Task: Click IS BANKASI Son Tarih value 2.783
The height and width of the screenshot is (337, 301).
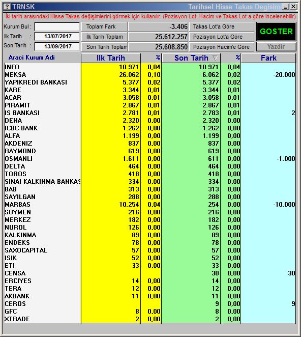Action: 210,113
